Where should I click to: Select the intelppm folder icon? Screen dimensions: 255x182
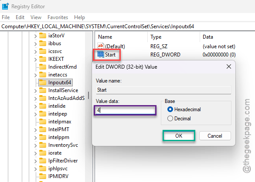43,137
